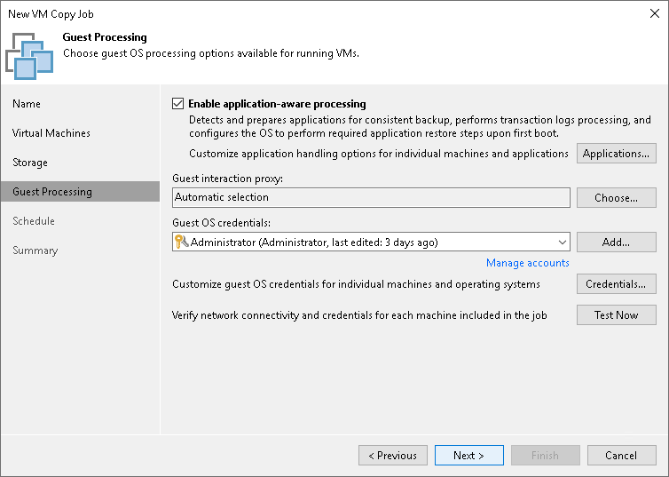This screenshot has height=477, width=669.
Task: Go to the Virtual Machines step
Action: pyautogui.click(x=51, y=133)
